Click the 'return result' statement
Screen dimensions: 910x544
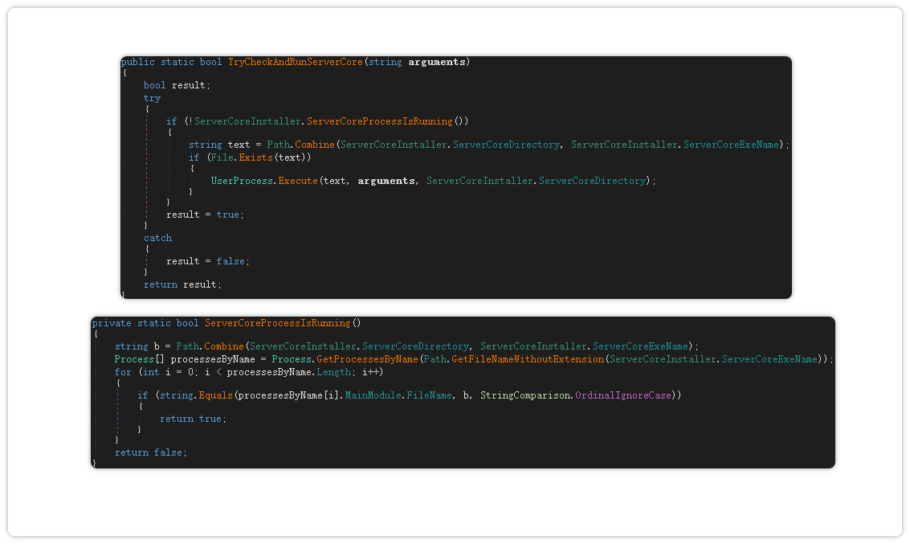point(182,284)
